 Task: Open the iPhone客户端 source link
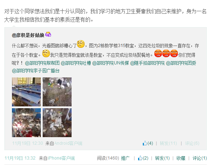61,158
